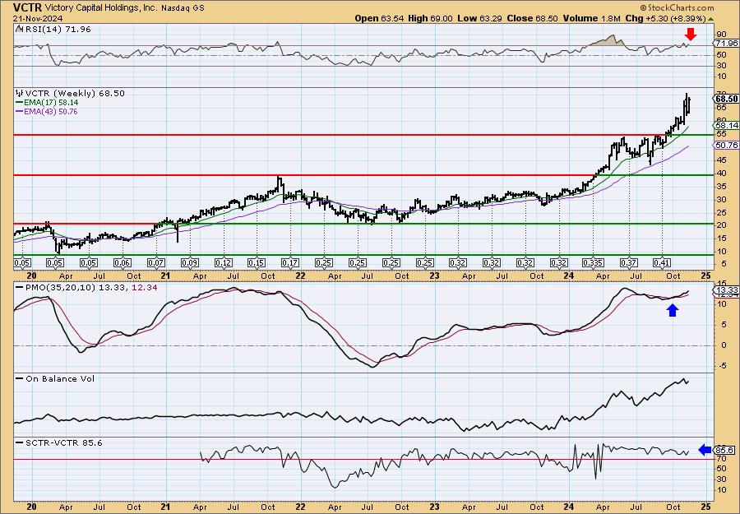
Task: Click the 0.37 dividend marker
Action: click(x=628, y=263)
